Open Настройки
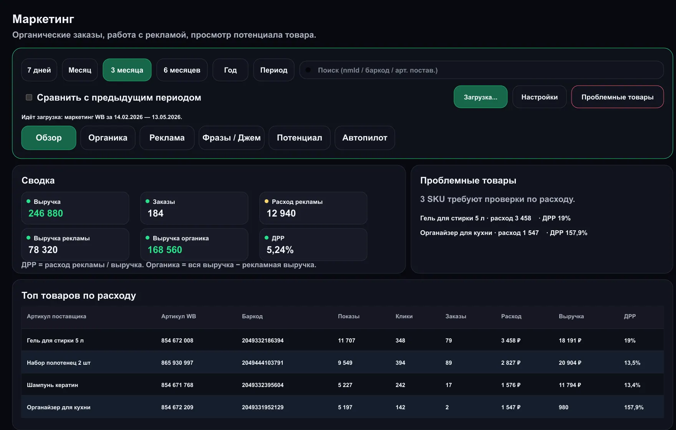The width and height of the screenshot is (676, 430). pyautogui.click(x=539, y=97)
